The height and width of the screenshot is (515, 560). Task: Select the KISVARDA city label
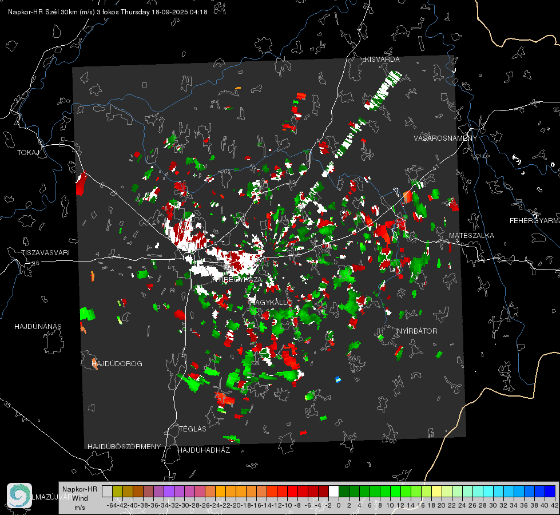coord(383,60)
